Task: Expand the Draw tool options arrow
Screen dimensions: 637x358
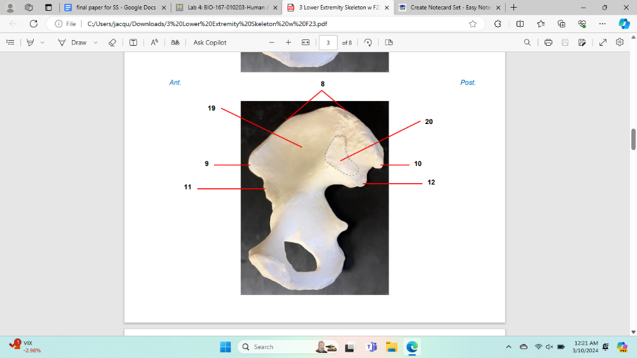Action: (x=96, y=43)
